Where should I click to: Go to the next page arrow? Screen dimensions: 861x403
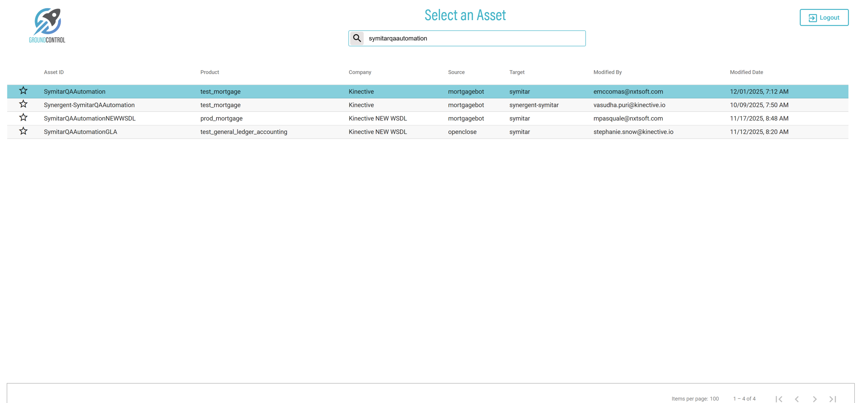tap(815, 399)
